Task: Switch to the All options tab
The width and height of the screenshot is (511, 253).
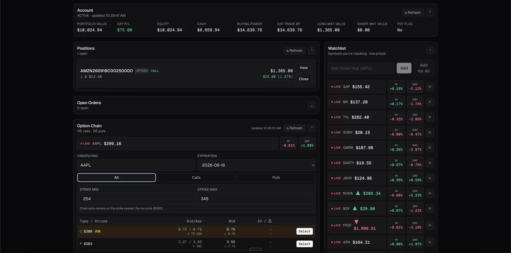Action: [x=116, y=177]
